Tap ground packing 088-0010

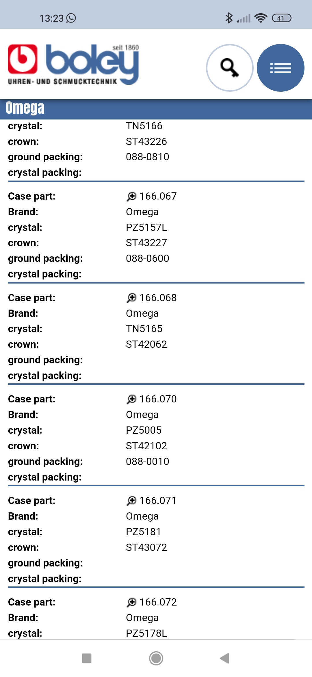pyautogui.click(x=147, y=461)
